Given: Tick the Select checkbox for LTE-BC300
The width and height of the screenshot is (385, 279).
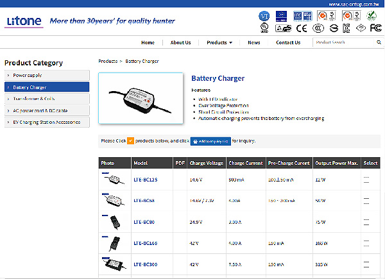Looking at the screenshot, I should (366, 264).
